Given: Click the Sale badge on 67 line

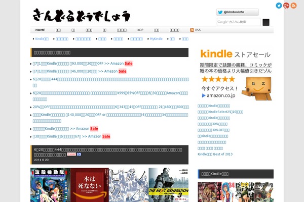Looking at the screenshot, I should pyautogui.click(x=106, y=136).
